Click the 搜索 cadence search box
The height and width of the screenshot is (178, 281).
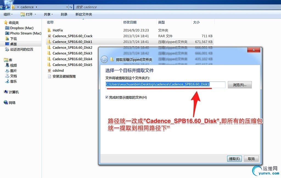[178, 7]
